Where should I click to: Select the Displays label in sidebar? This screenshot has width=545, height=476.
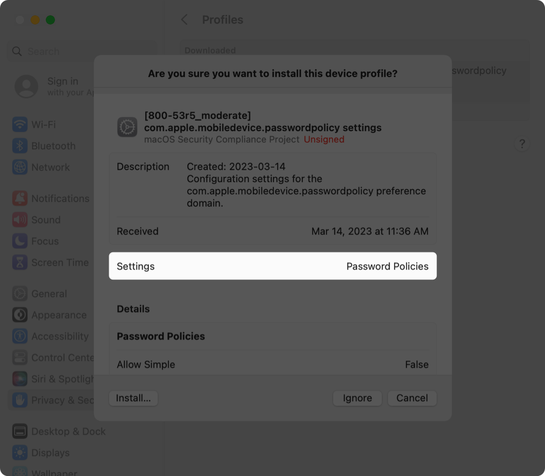pyautogui.click(x=50, y=453)
